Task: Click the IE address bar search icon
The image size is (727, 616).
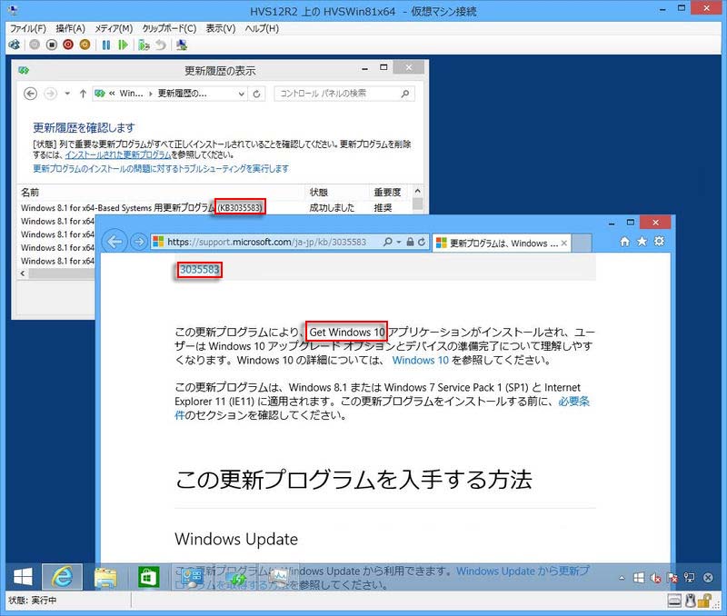Action: click(x=388, y=242)
